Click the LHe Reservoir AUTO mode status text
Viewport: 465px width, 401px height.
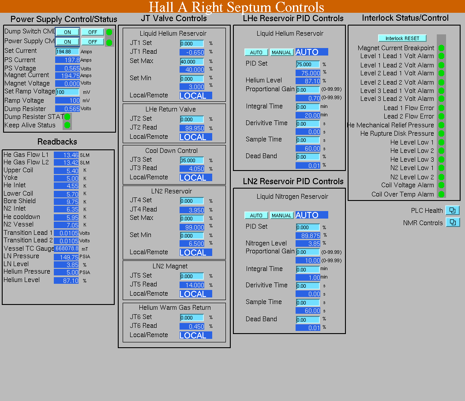[311, 52]
